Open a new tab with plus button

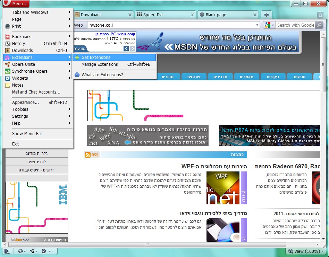point(267,15)
